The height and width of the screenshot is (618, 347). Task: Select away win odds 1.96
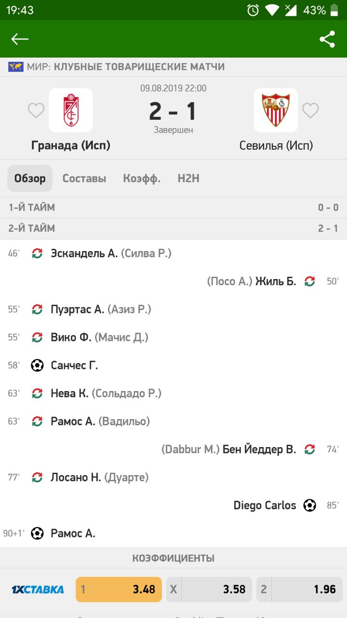(x=299, y=589)
